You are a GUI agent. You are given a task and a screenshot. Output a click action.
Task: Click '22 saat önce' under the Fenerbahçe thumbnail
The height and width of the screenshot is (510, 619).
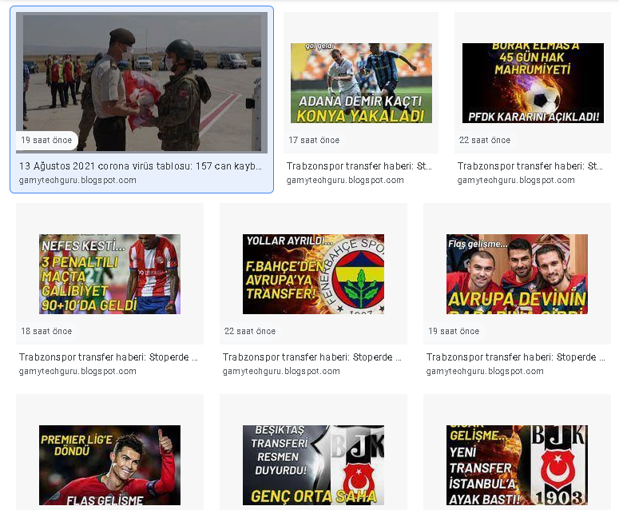pos(250,332)
